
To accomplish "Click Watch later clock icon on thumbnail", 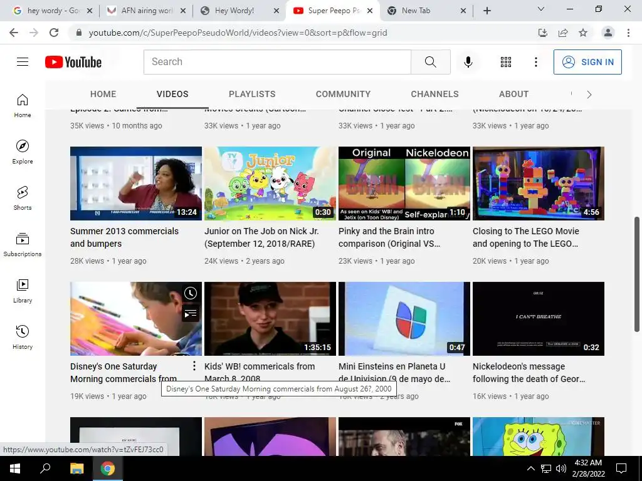I will (191, 293).
